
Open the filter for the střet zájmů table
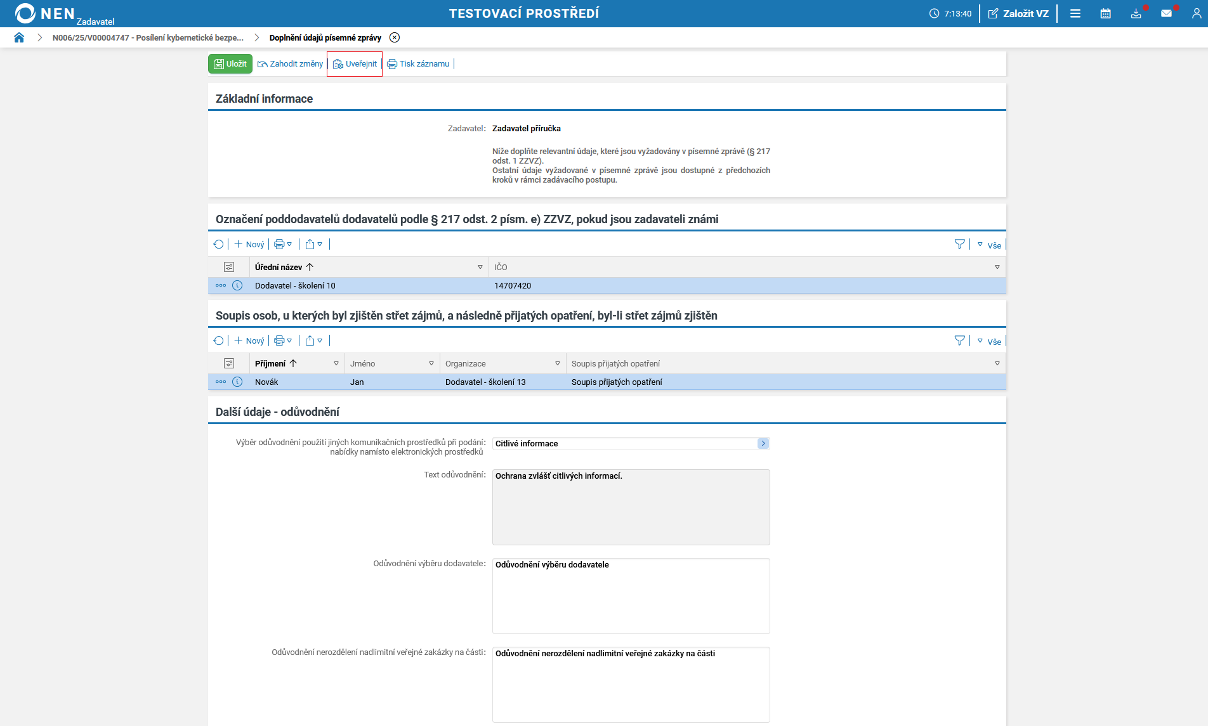pos(960,340)
